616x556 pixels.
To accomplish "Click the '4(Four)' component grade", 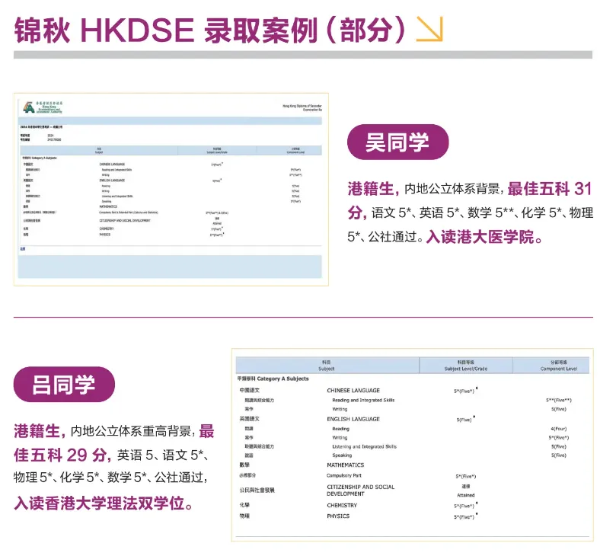I will pos(559,429).
